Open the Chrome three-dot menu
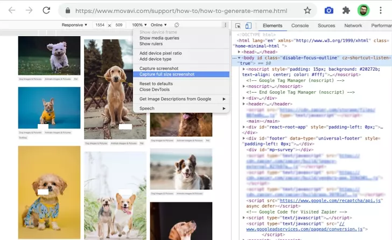This screenshot has width=392, height=240. [381, 11]
